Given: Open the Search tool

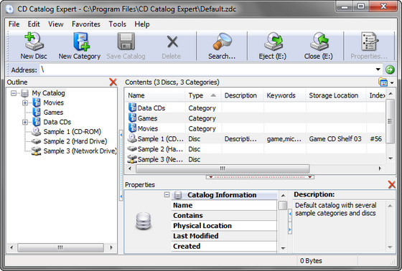Looking at the screenshot, I should [x=222, y=42].
